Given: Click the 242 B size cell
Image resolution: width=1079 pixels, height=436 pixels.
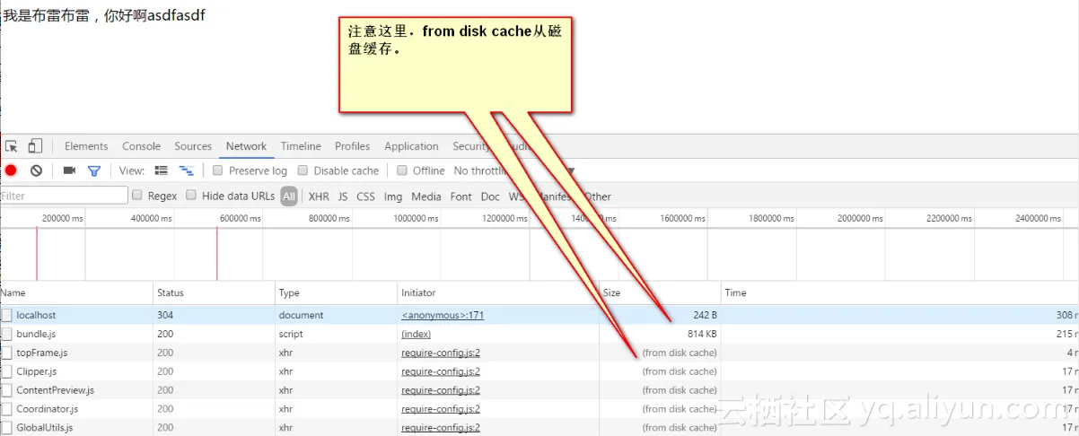Looking at the screenshot, I should point(704,316).
